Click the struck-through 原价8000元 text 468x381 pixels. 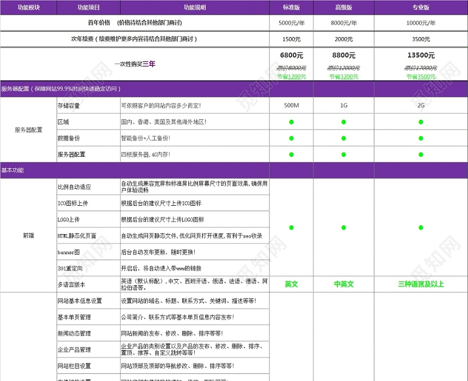point(291,68)
